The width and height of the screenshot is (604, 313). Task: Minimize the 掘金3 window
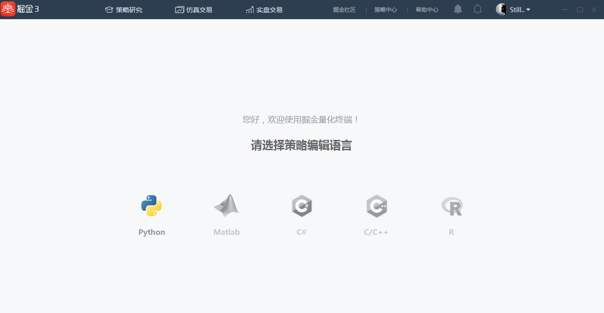pyautogui.click(x=565, y=9)
